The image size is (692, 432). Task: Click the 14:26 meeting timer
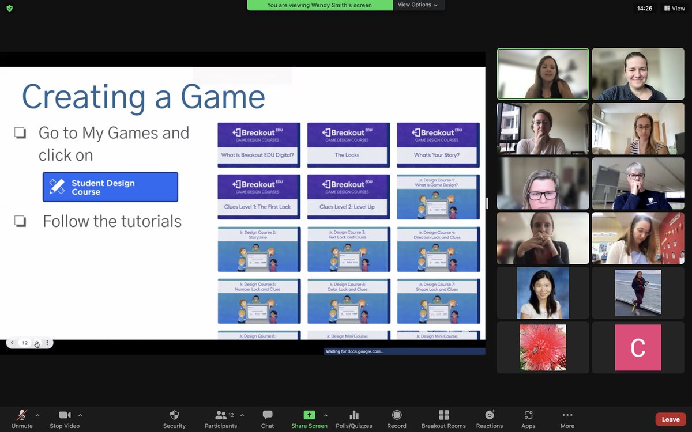(x=645, y=9)
